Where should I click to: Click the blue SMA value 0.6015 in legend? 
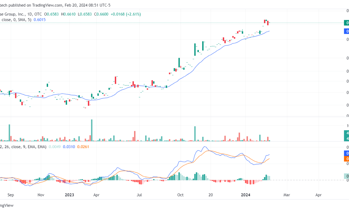click(40, 20)
